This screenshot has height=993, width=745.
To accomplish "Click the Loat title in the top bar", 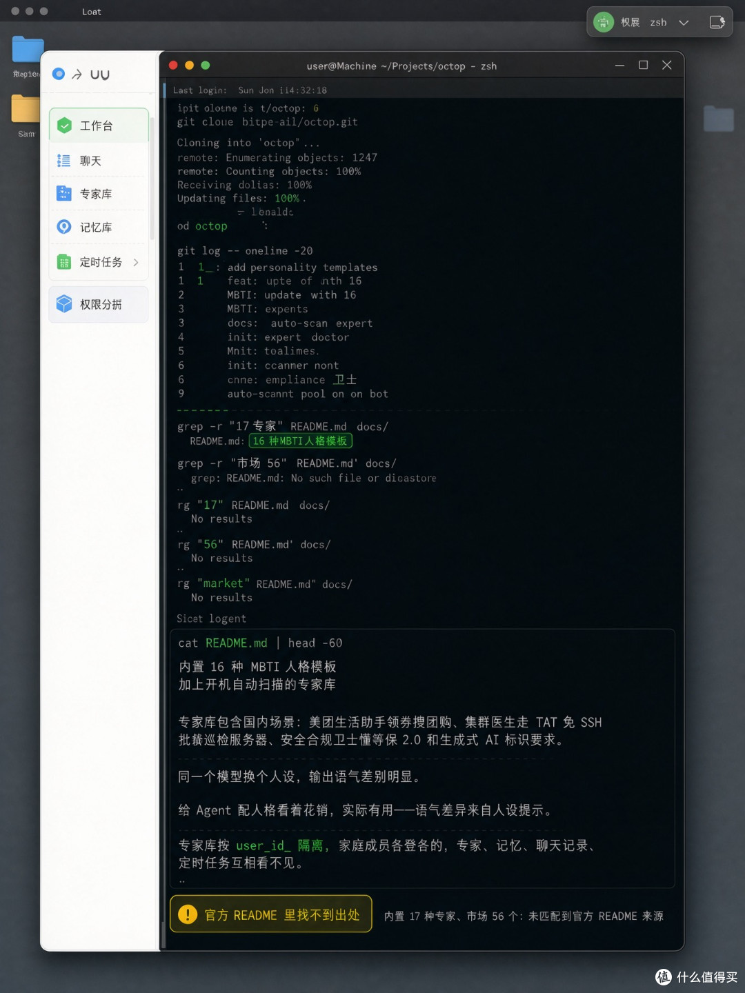I will point(92,12).
